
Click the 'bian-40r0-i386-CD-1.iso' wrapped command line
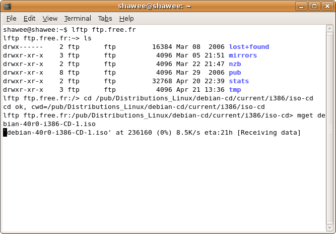coord(49,124)
